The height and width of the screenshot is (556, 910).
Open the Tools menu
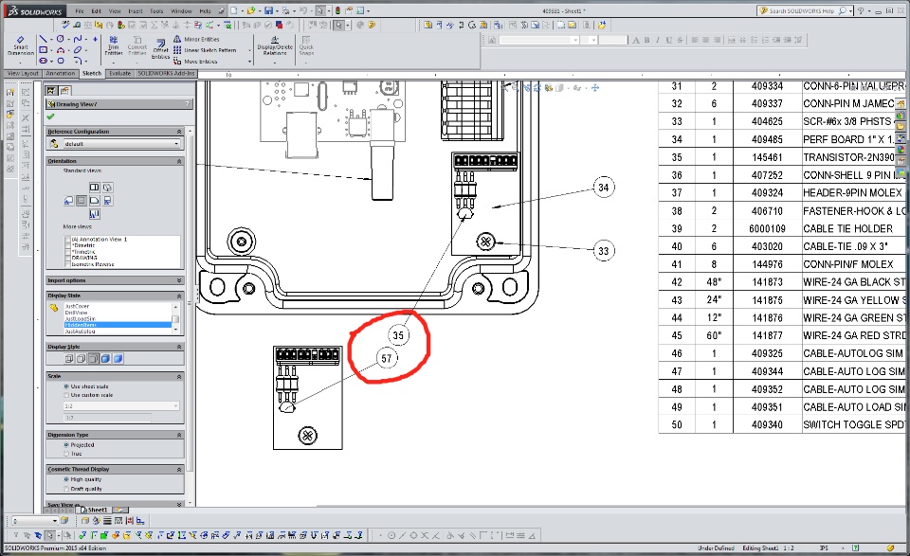pyautogui.click(x=156, y=11)
